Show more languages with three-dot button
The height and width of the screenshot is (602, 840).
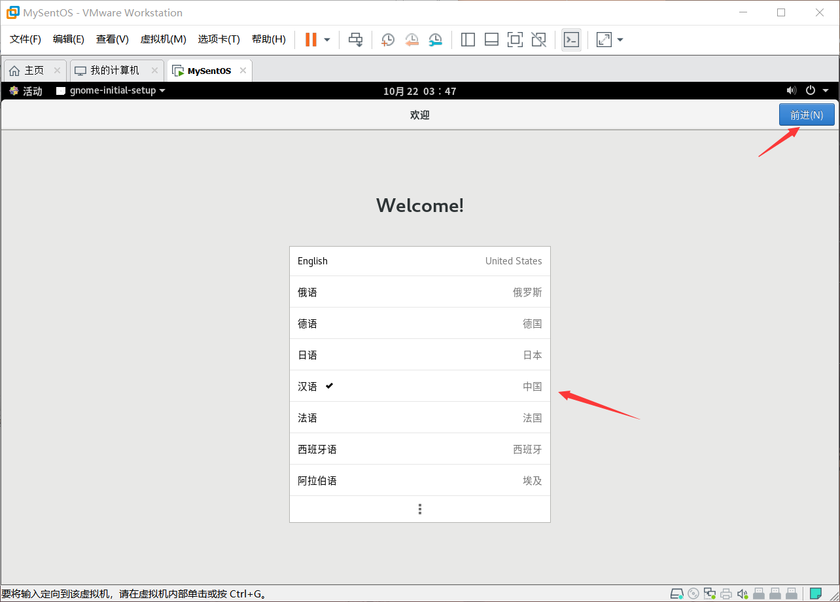(x=420, y=509)
